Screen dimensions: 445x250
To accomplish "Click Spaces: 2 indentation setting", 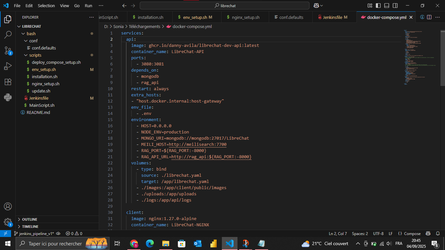I will click(x=360, y=233).
